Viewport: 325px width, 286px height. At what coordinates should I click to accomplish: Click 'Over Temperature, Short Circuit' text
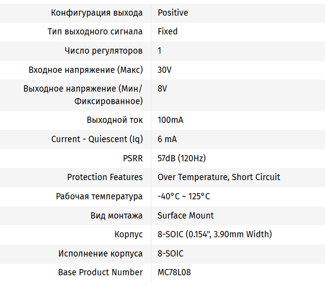click(218, 177)
